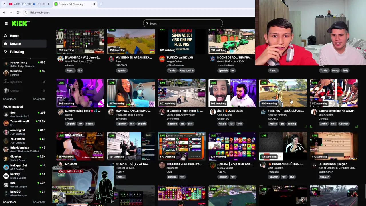Click banksy avatar in recommended

point(6,176)
